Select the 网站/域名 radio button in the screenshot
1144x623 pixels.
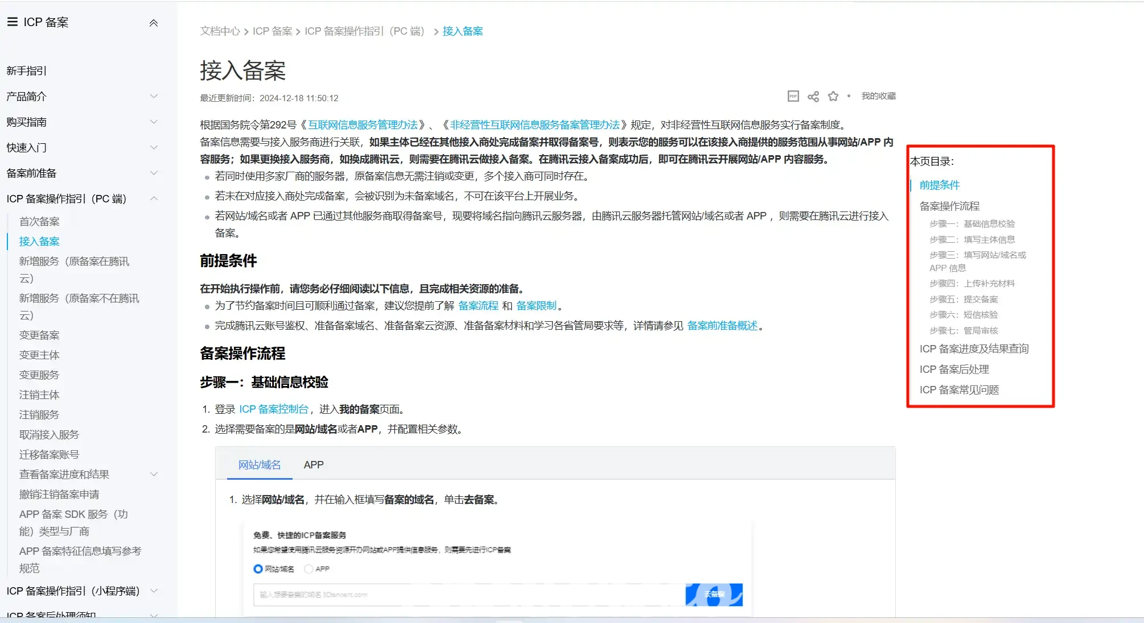coord(258,569)
